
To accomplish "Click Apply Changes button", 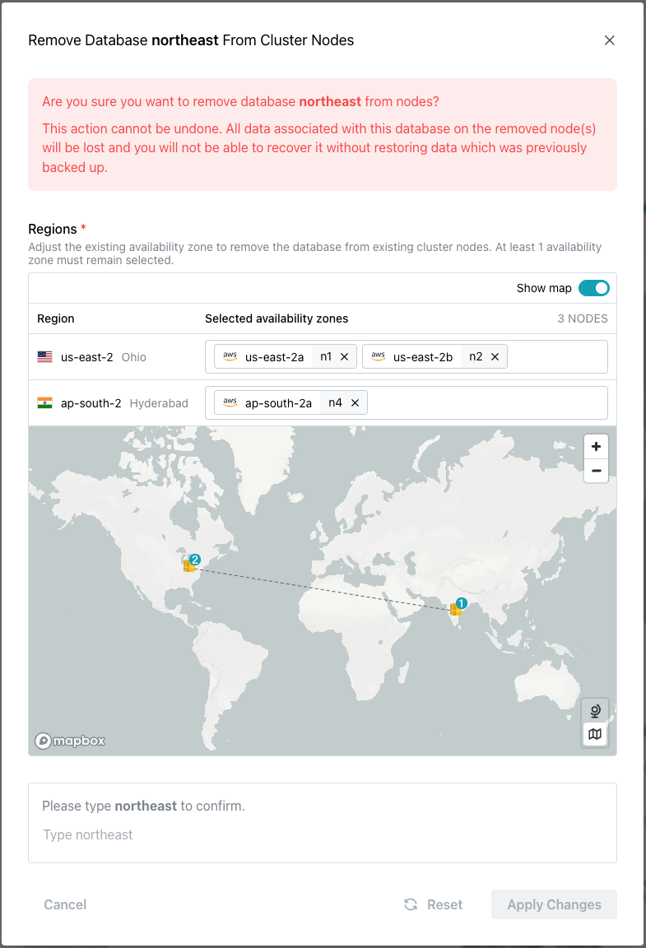I will coord(554,904).
